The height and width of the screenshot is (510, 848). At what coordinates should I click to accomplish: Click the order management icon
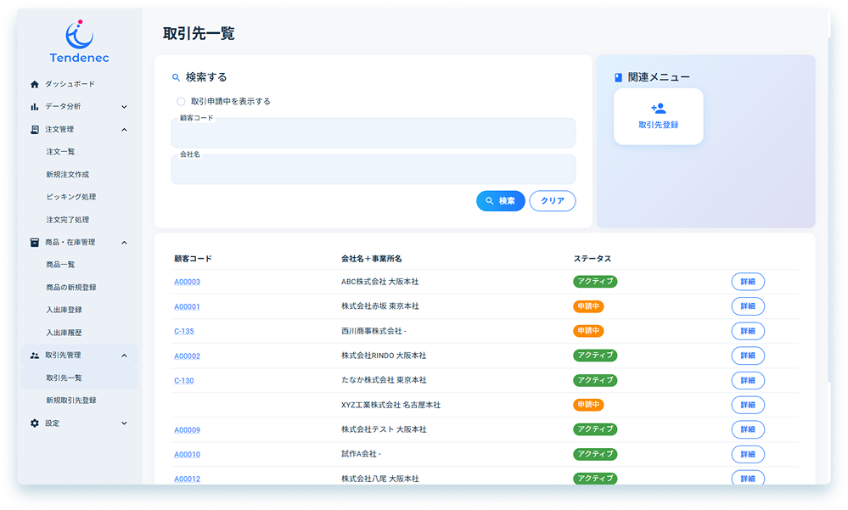35,130
